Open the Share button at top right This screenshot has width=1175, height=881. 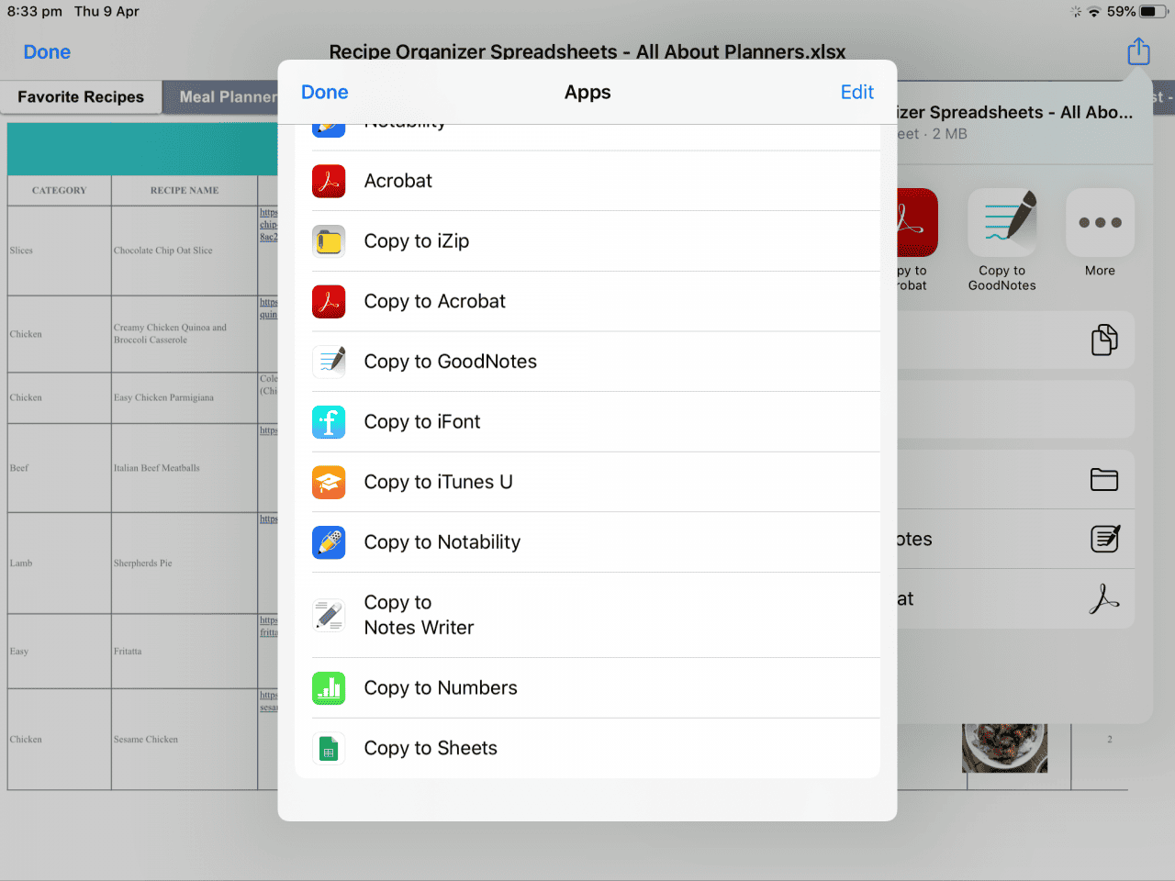(x=1138, y=51)
